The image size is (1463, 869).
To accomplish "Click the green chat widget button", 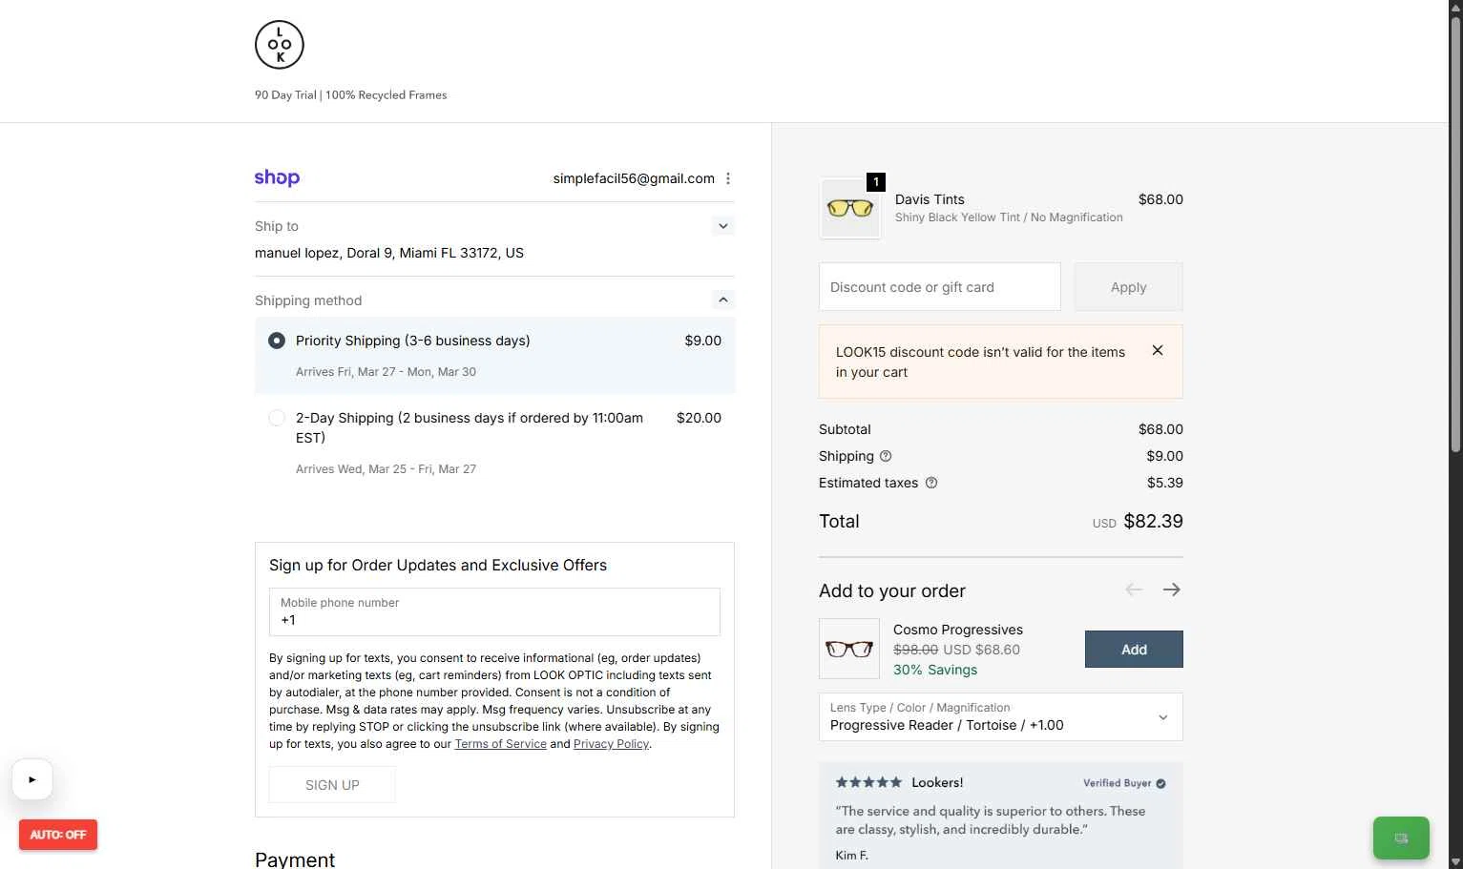I will (1401, 838).
